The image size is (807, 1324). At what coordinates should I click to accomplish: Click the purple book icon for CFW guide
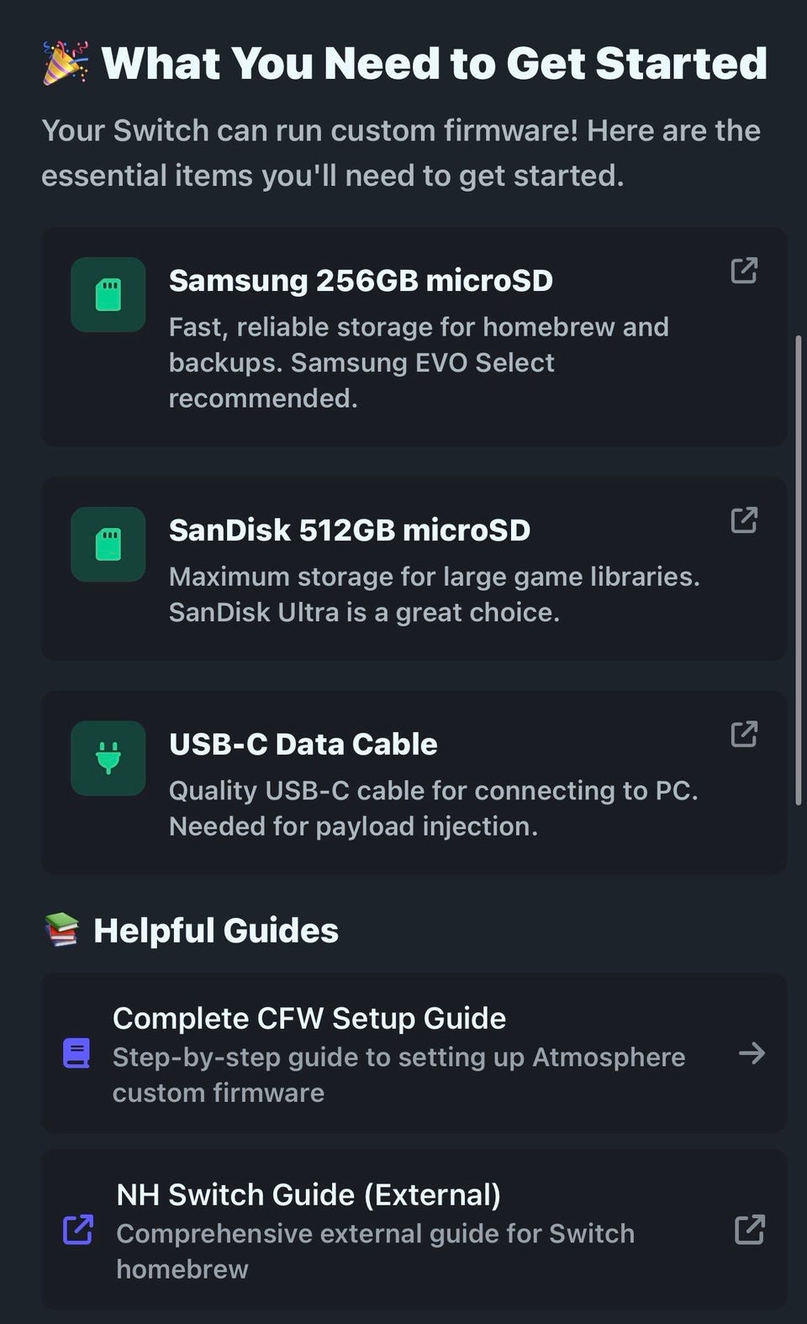tap(76, 1053)
